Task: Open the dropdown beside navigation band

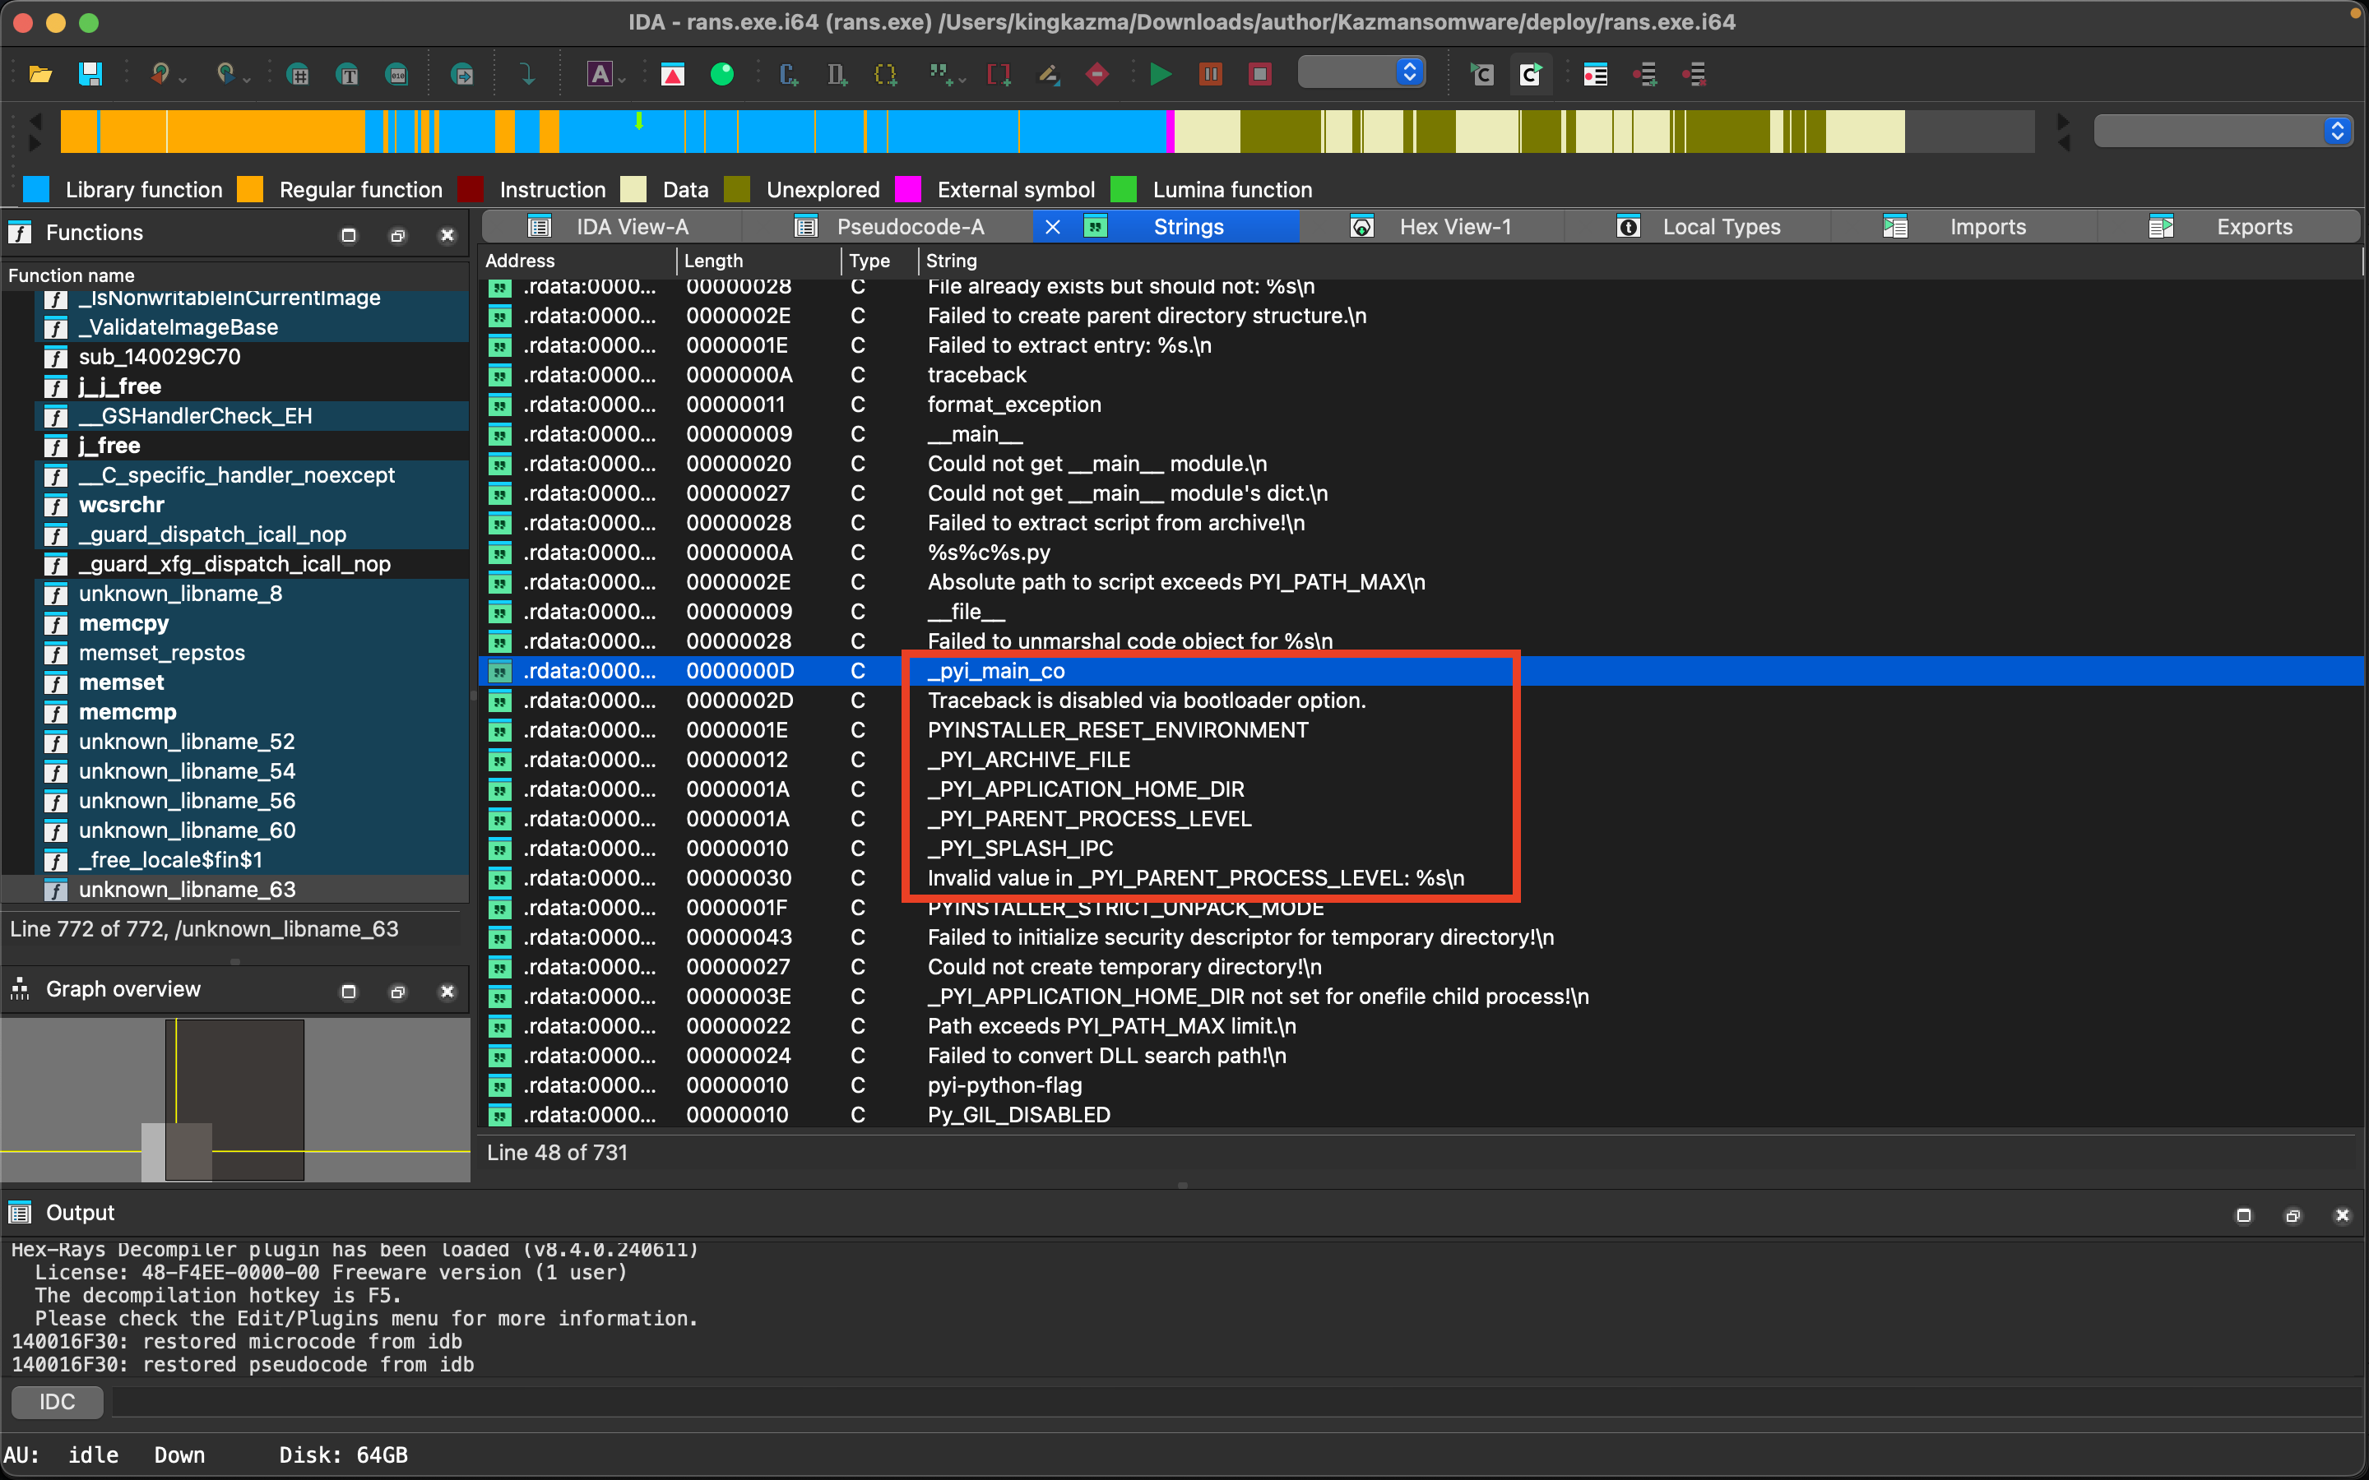Action: (x=2337, y=130)
